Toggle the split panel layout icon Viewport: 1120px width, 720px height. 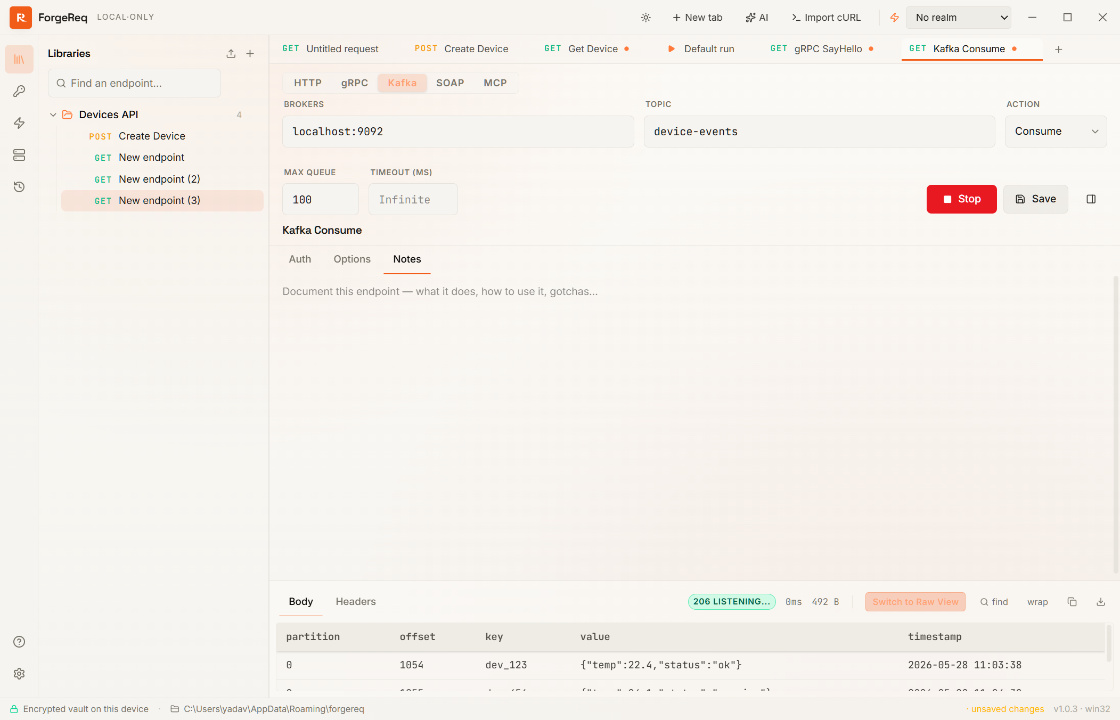[x=1091, y=199]
